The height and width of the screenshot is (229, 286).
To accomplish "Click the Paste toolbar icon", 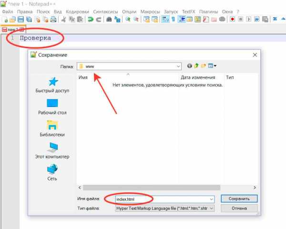I will pyautogui.click(x=80, y=20).
